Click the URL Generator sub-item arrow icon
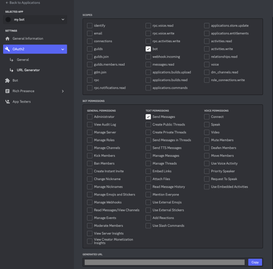 tap(11, 70)
